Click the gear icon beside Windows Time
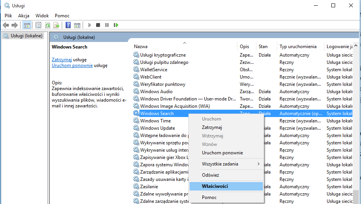Image resolution: width=361 pixels, height=204 pixels. coord(136,120)
